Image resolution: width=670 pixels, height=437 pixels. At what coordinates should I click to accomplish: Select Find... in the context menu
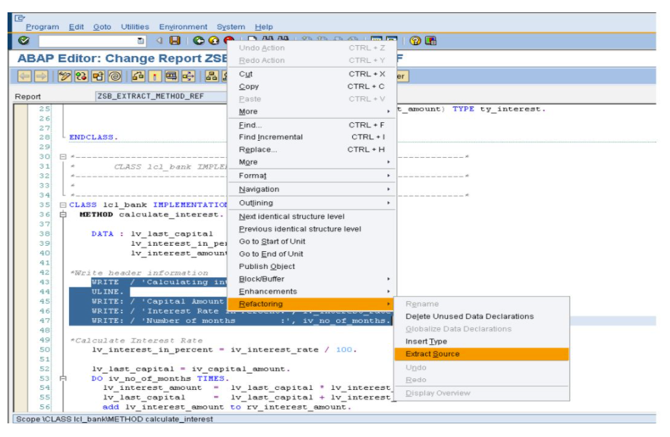312,125
